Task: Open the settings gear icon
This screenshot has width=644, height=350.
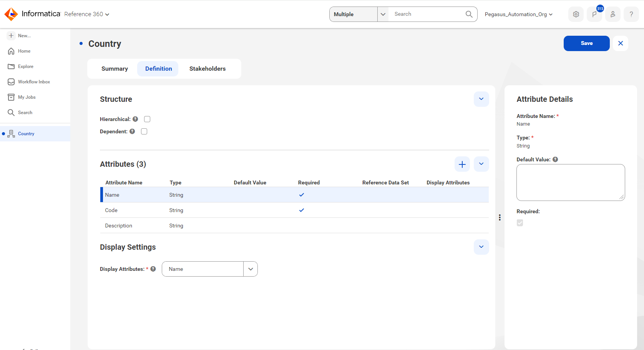Action: point(576,14)
